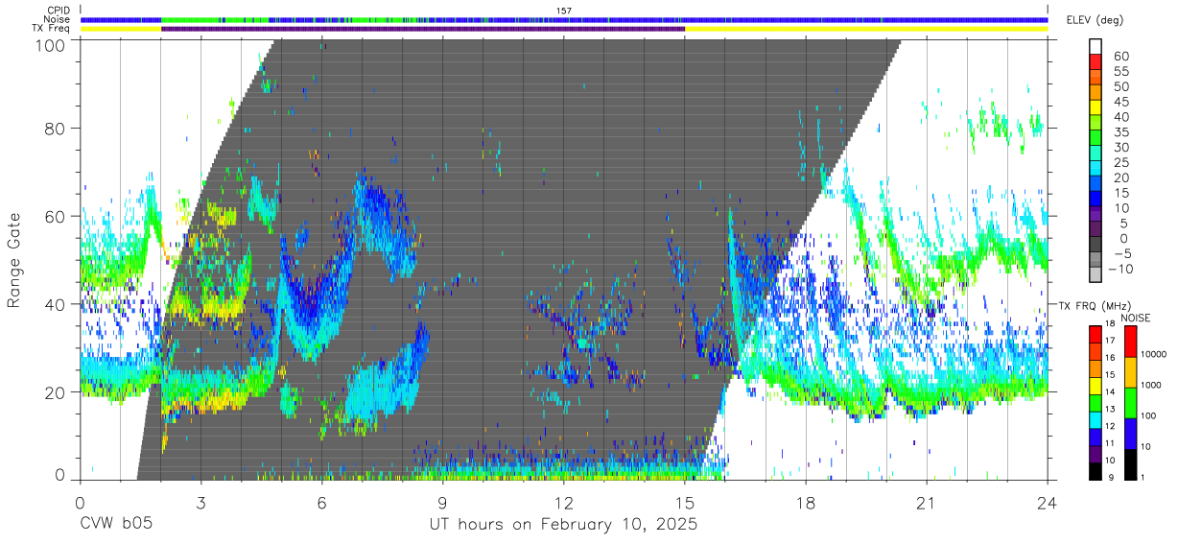
Task: Select the white top cell of the ELEV color bar
Action: [x=1096, y=48]
